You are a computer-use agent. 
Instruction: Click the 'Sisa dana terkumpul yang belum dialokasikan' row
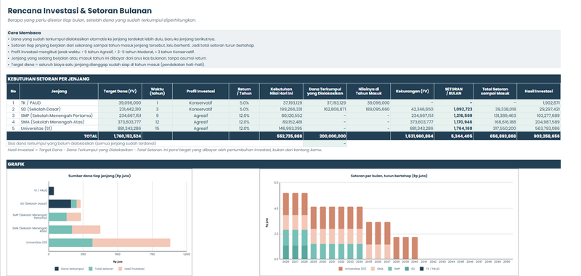click(177, 143)
